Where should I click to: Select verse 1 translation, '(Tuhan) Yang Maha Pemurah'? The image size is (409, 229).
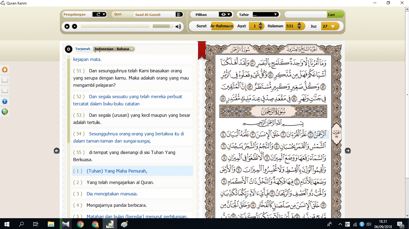[x=132, y=171]
